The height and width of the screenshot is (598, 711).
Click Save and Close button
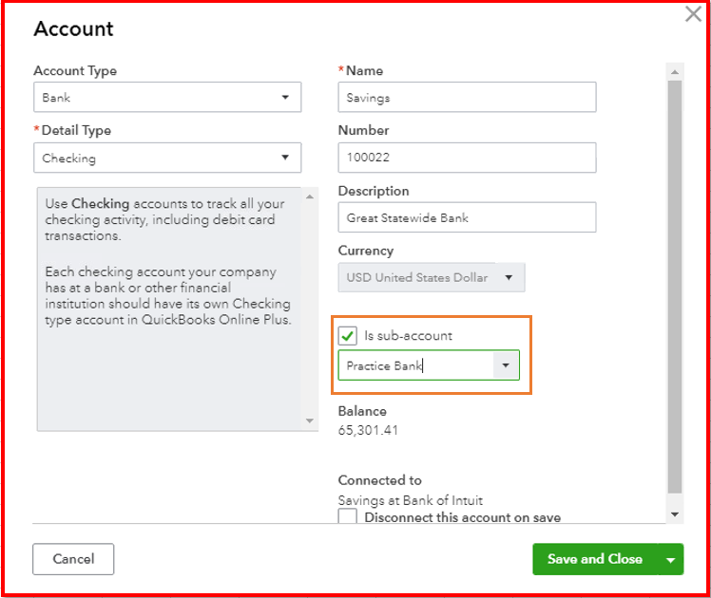tap(595, 559)
